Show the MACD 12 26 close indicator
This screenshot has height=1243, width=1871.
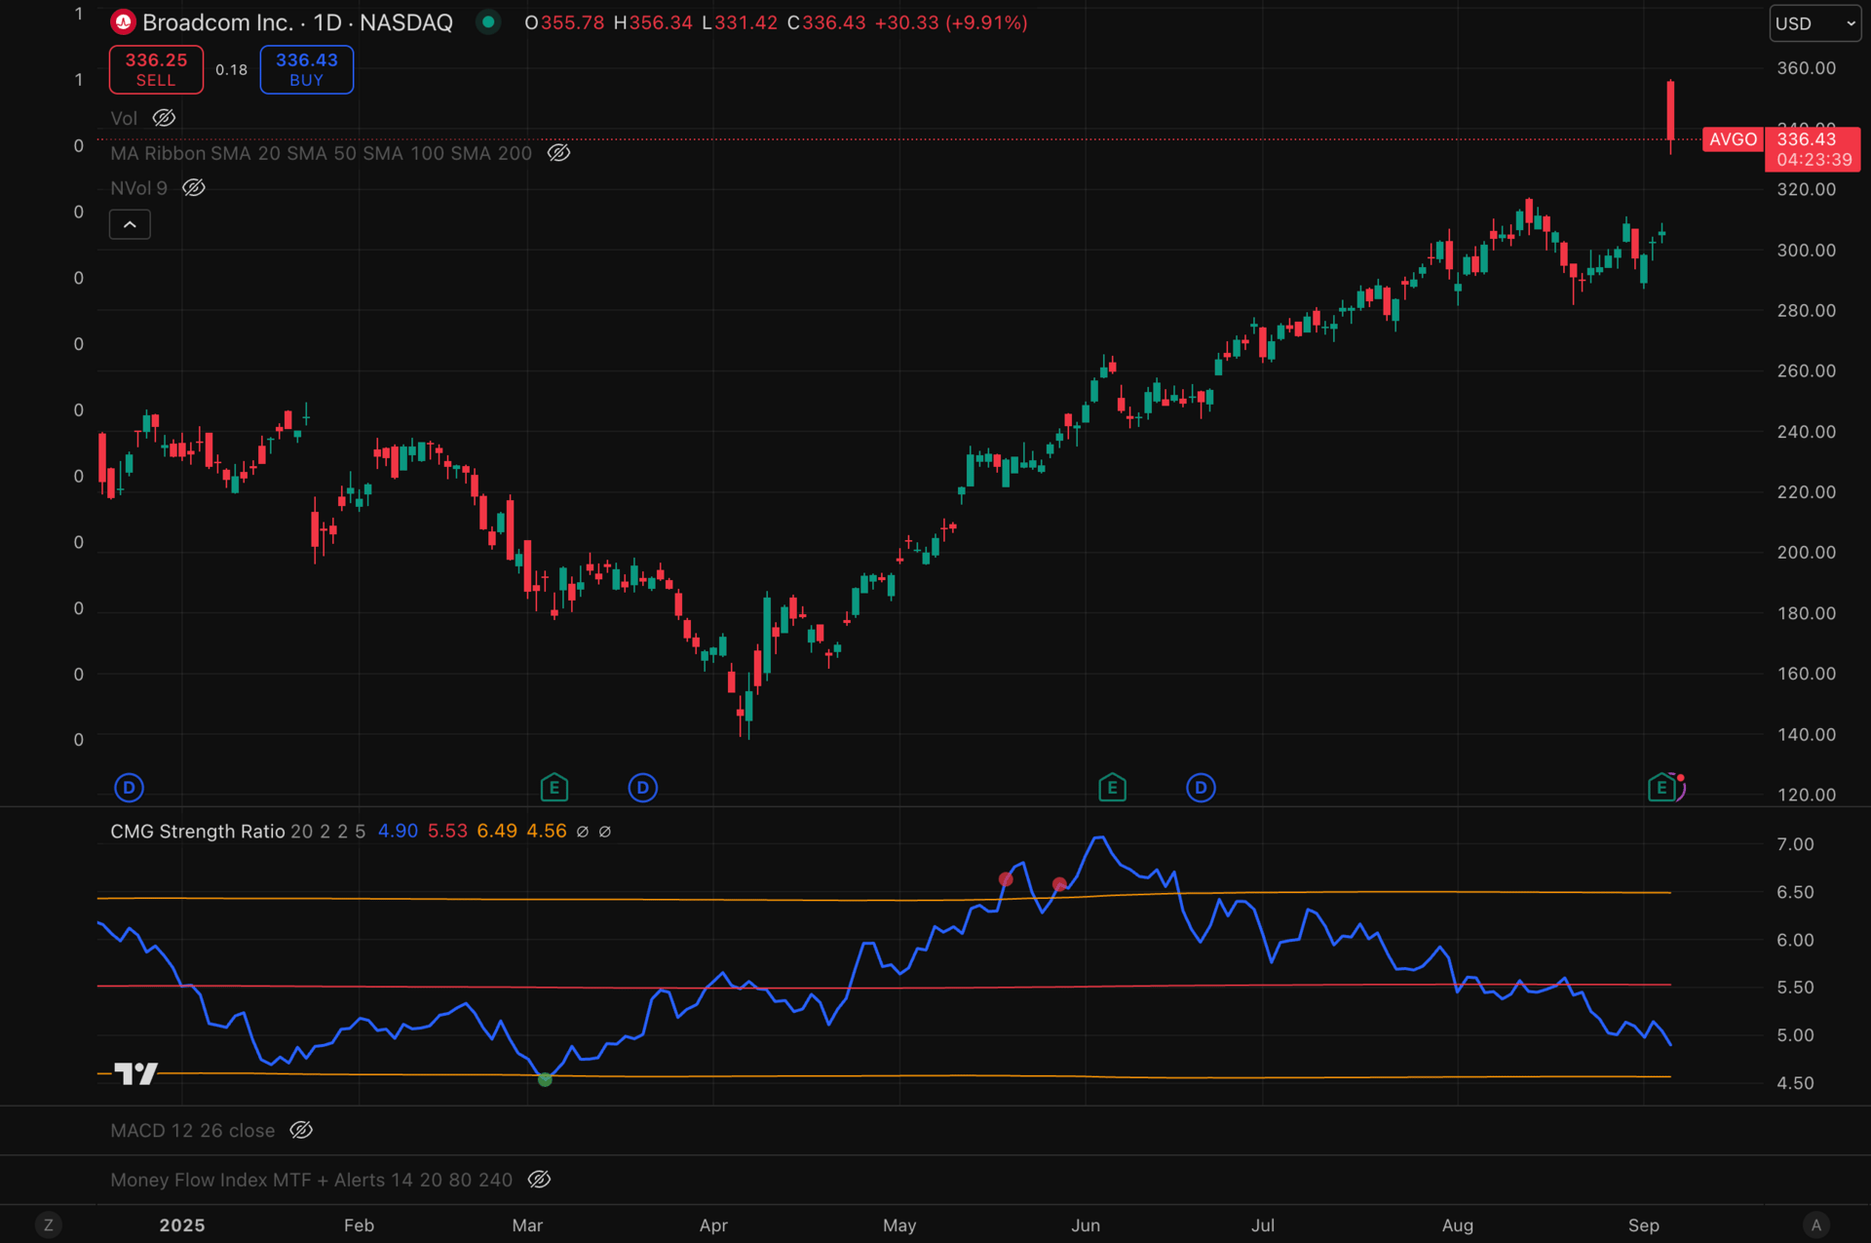click(x=301, y=1130)
